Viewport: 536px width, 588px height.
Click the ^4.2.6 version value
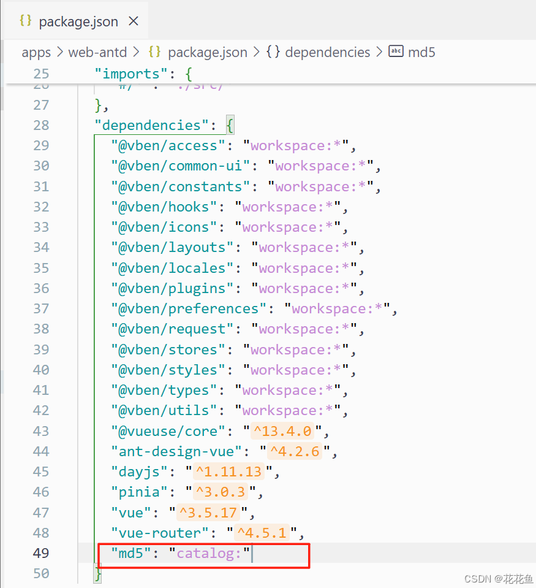[x=295, y=451]
